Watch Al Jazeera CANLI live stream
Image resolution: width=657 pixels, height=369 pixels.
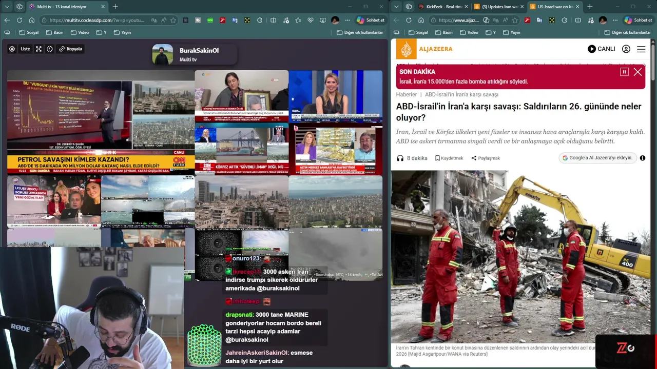tap(602, 49)
